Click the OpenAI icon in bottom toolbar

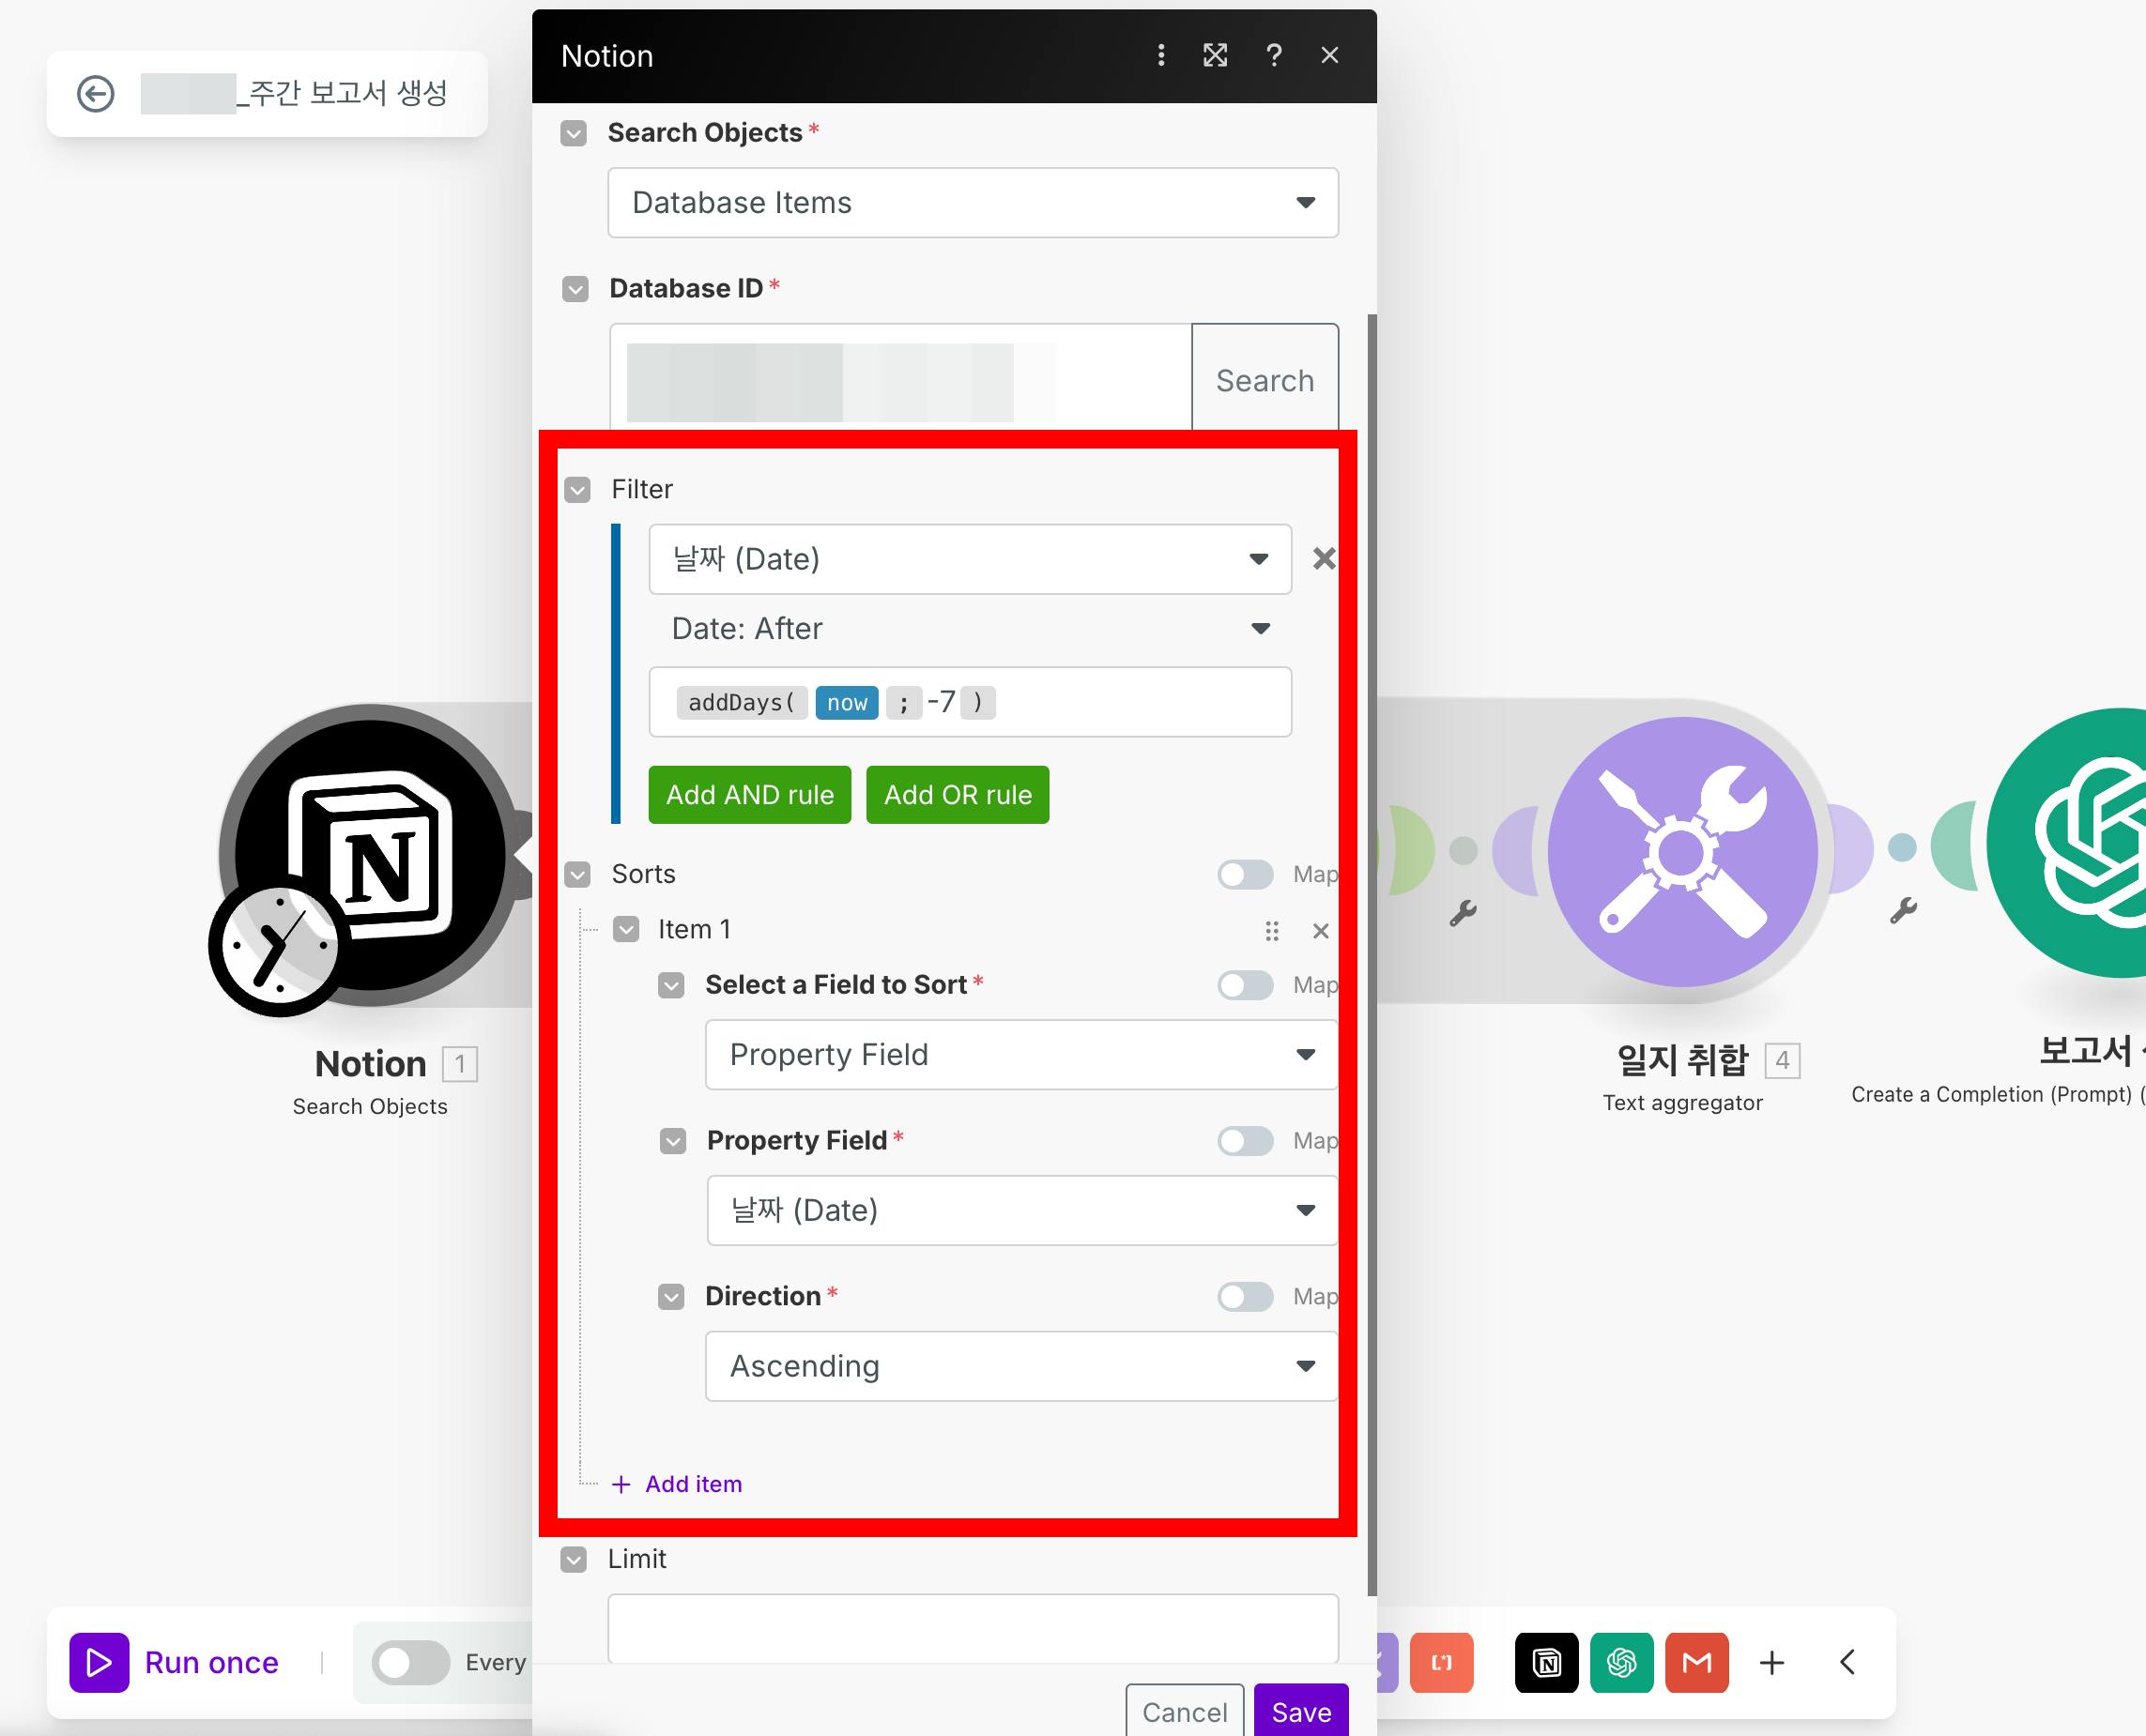pos(1622,1662)
